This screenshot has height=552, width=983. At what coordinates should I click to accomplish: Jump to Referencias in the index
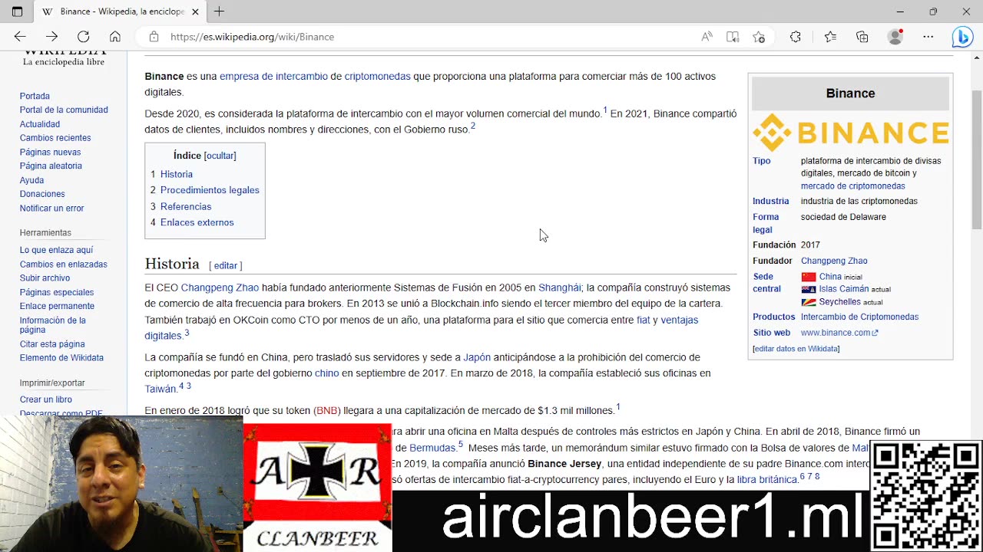(x=186, y=206)
